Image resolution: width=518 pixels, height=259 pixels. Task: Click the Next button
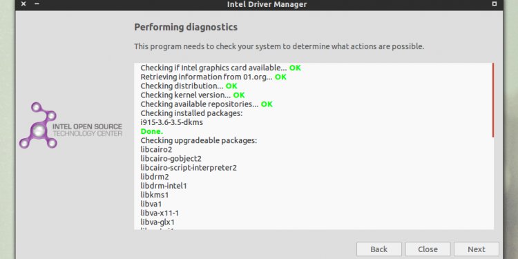coord(477,249)
